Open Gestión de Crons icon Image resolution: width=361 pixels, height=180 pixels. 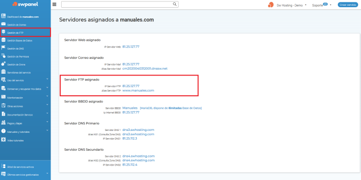point(3,64)
